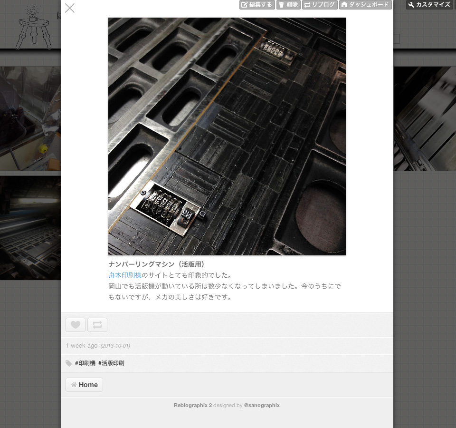Click the numbering machine photo
456x428 pixels.
(x=227, y=136)
